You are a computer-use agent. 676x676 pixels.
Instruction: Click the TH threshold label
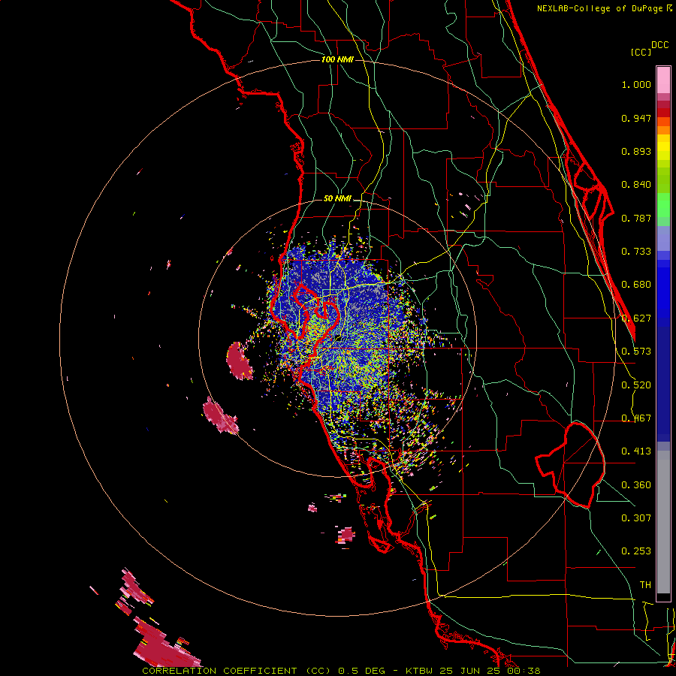click(645, 585)
